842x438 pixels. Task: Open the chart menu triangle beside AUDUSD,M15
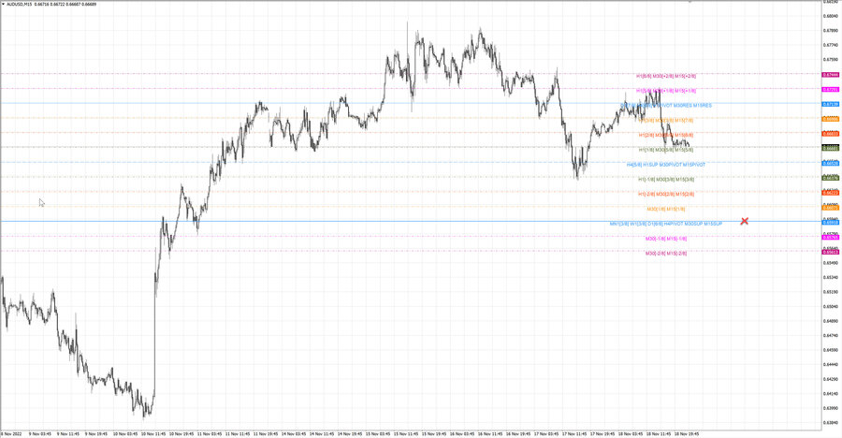click(3, 5)
